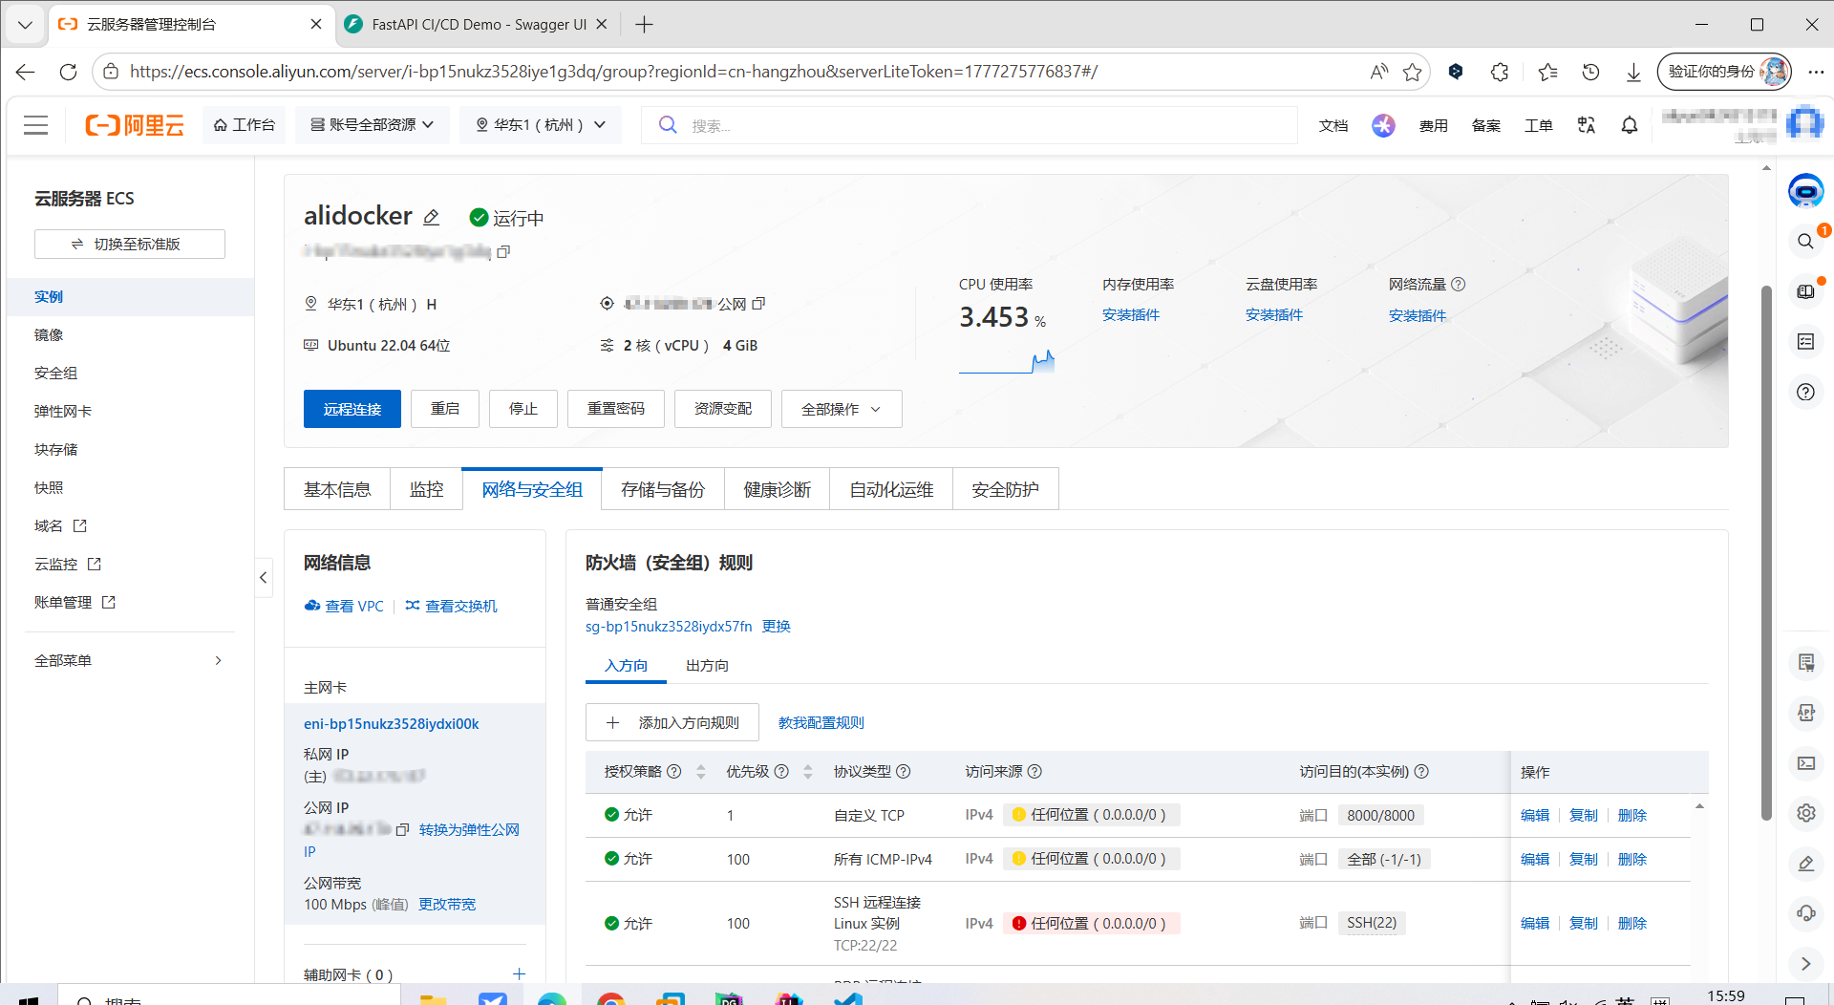Image resolution: width=1834 pixels, height=1005 pixels.
Task: Sort rules by 授权策略 column arrows
Action: (x=701, y=772)
